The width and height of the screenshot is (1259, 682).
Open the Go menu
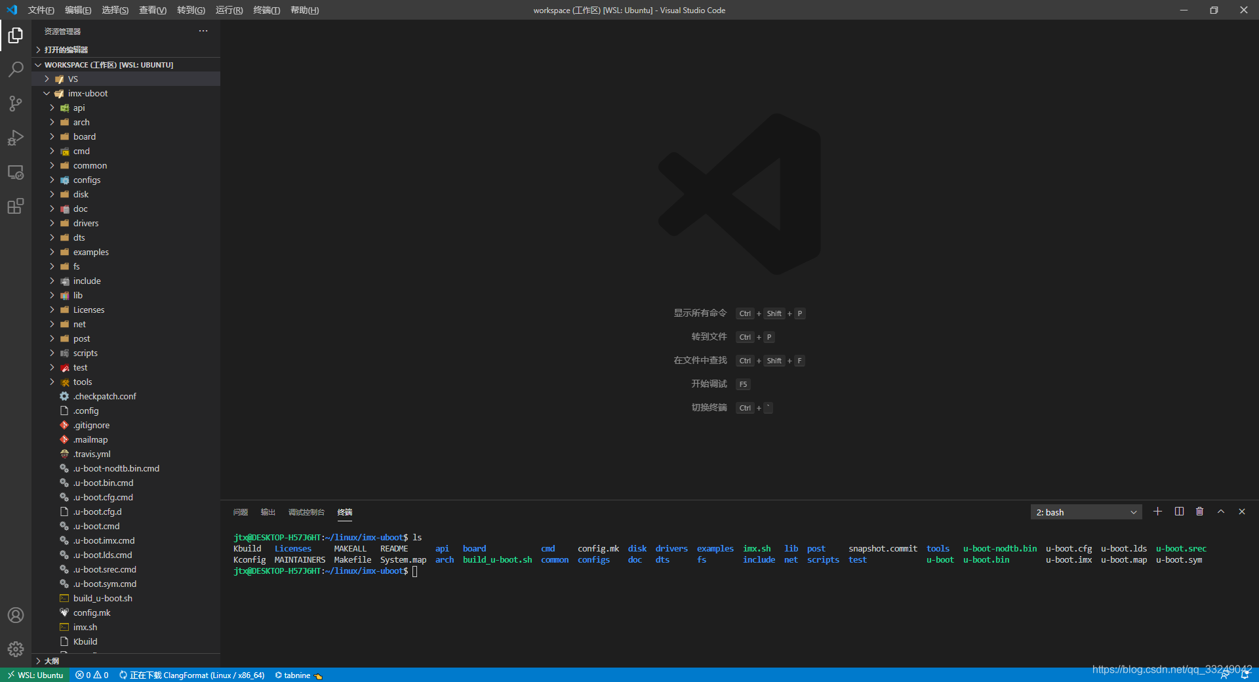pyautogui.click(x=191, y=10)
